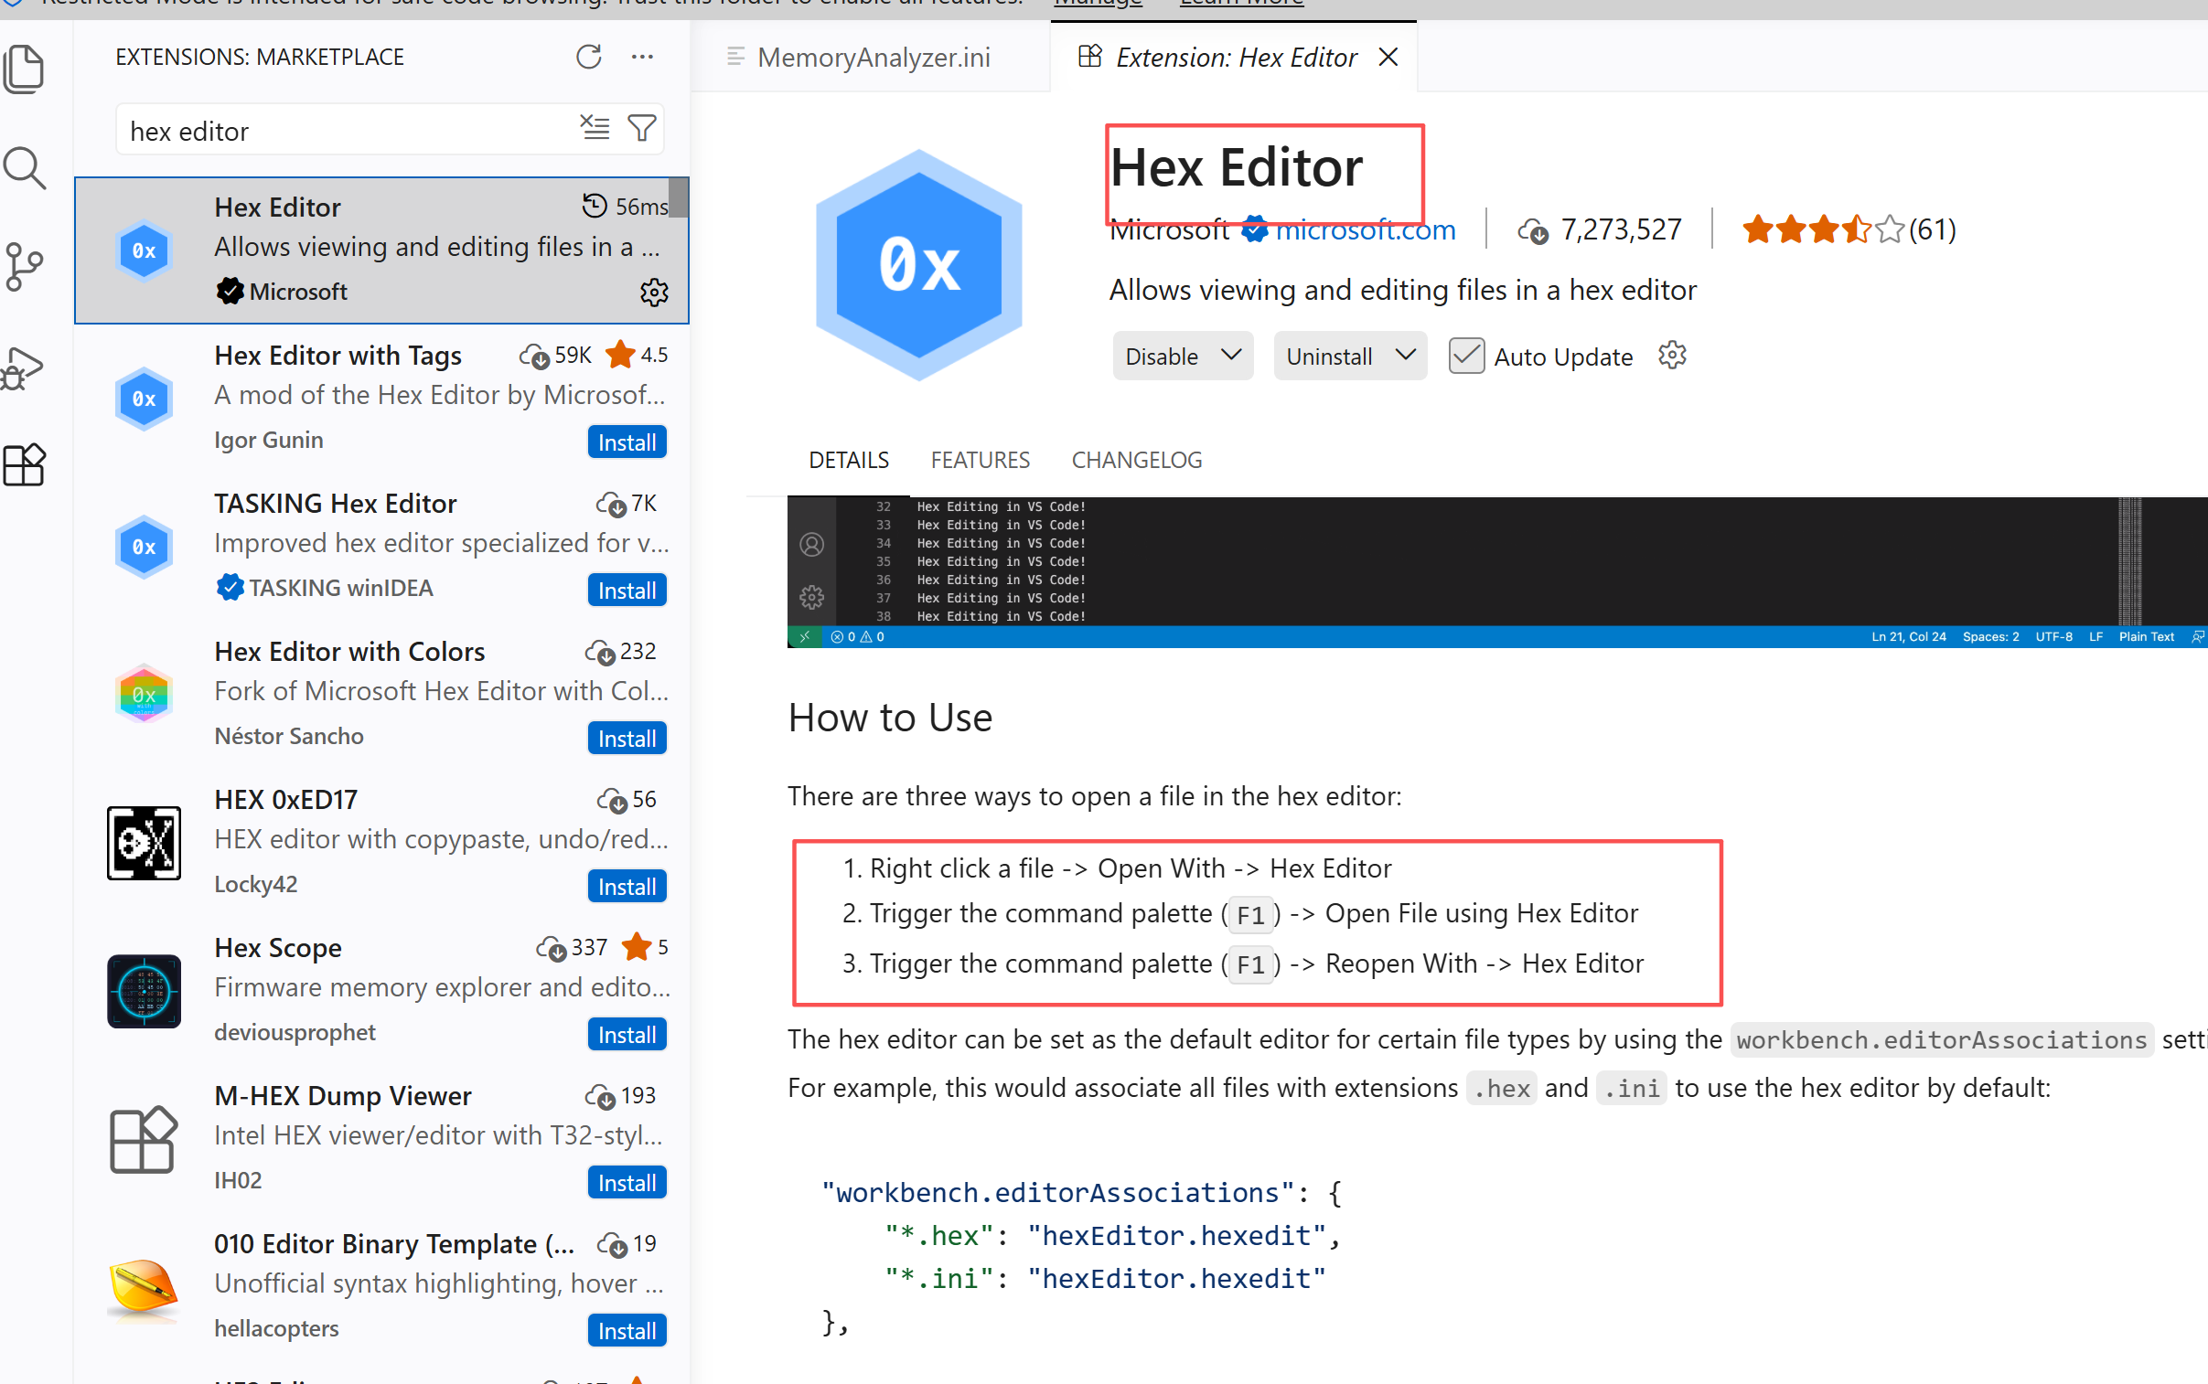Select the Hex Editor with Tags entry
This screenshot has width=2208, height=1384.
[382, 399]
